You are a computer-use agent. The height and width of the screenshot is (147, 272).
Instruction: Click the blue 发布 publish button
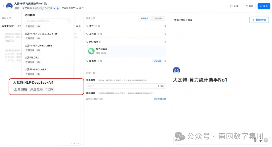pyautogui.click(x=264, y=6)
